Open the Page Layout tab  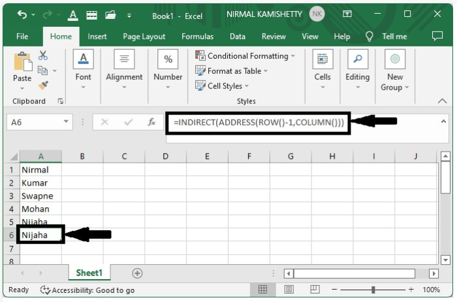[144, 37]
